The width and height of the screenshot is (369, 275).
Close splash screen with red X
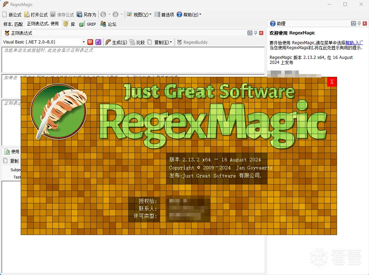pyautogui.click(x=332, y=82)
